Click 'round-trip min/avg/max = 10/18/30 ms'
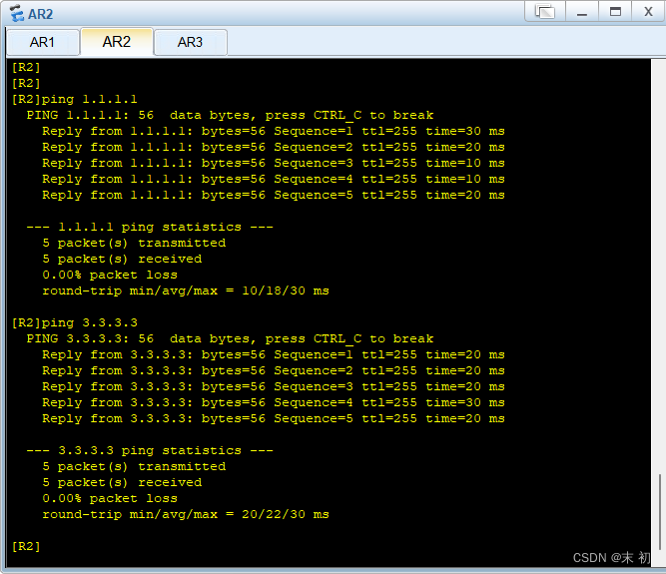 point(186,290)
